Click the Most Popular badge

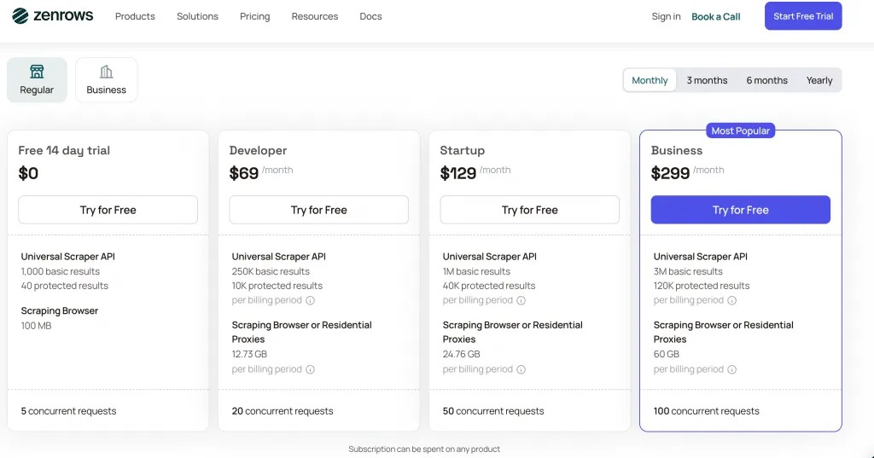pos(740,131)
